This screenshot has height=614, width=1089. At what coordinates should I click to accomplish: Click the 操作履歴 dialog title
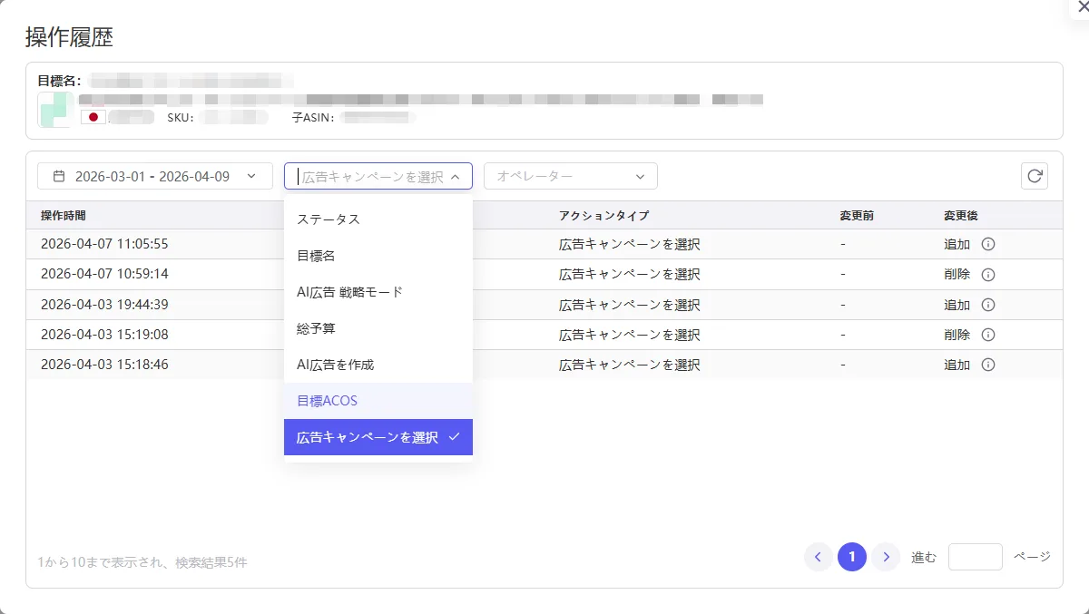coord(69,37)
